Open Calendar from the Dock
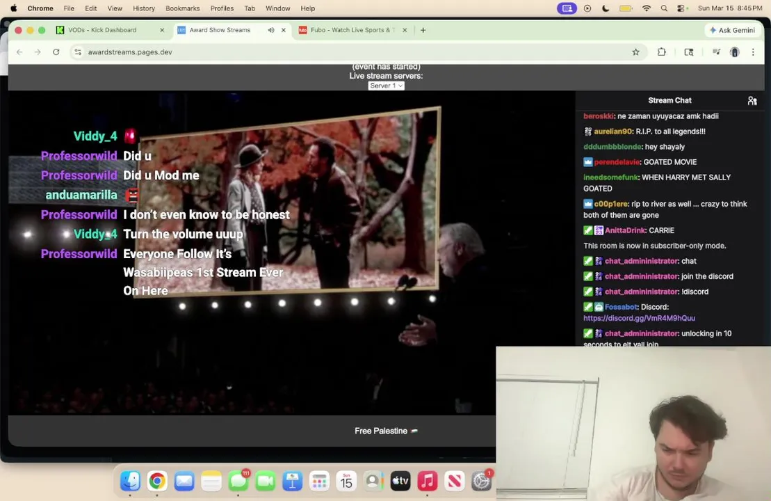This screenshot has height=501, width=771. pyautogui.click(x=347, y=481)
